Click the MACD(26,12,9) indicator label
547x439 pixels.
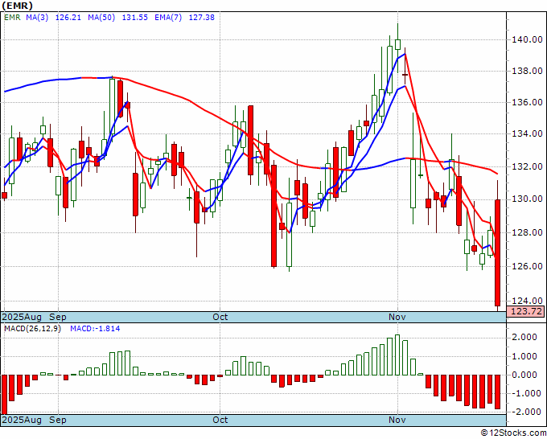coord(32,329)
